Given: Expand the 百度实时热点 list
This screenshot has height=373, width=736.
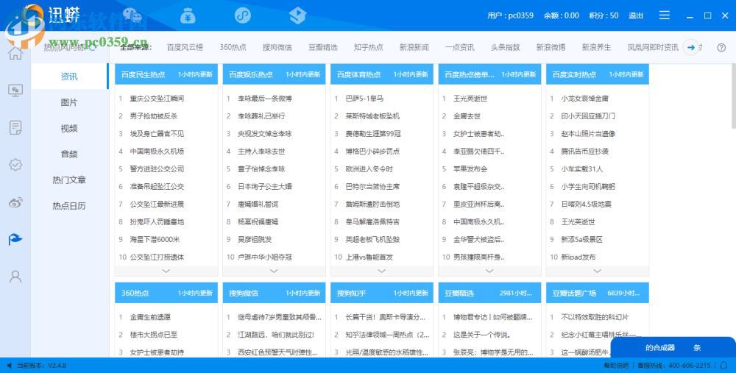Looking at the screenshot, I should click(x=597, y=271).
